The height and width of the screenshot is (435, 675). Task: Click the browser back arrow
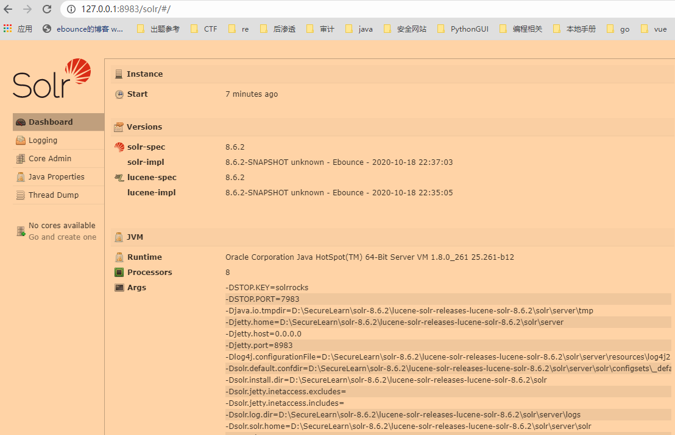coord(9,9)
